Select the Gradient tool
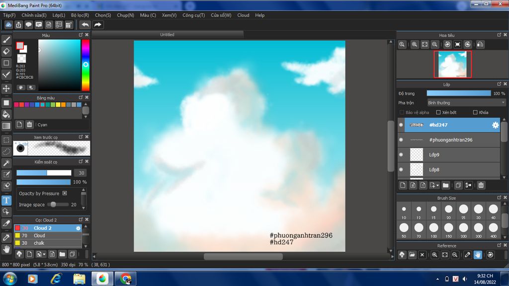Screen dimensions: 509x286 pyautogui.click(x=6, y=126)
